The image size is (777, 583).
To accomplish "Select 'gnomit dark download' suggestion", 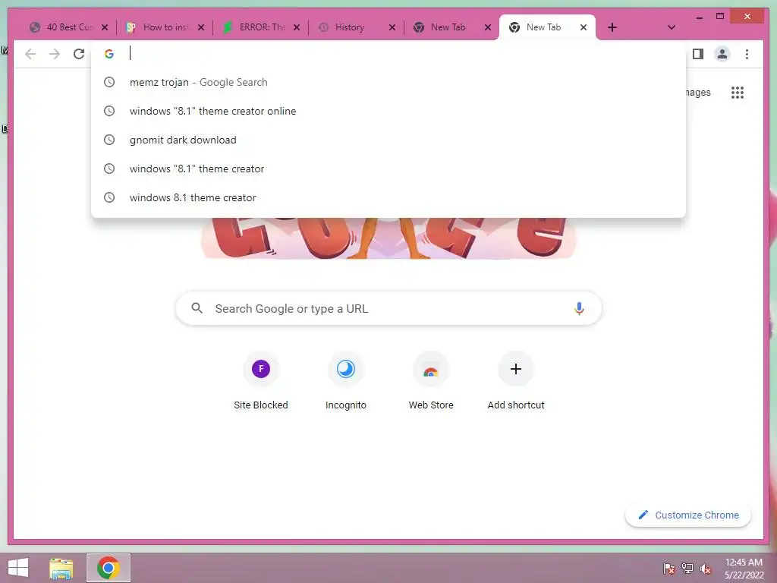I will click(x=388, y=140).
